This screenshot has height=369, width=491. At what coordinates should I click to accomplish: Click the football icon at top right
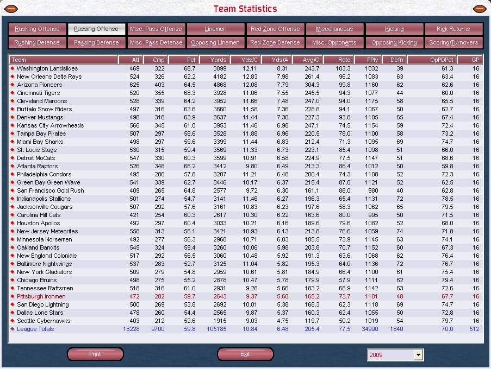480,9
